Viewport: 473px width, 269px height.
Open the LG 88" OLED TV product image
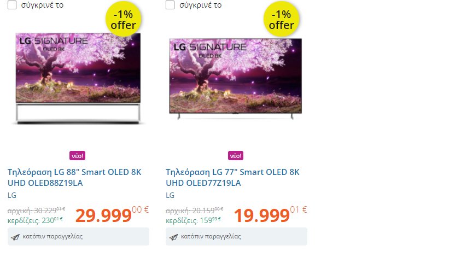78,78
